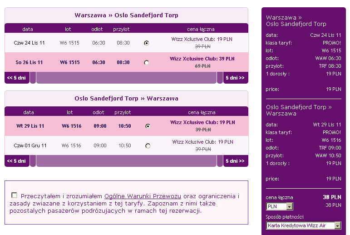Click the Sposób płatności label
Screen dimensions: 350x235
(284, 217)
